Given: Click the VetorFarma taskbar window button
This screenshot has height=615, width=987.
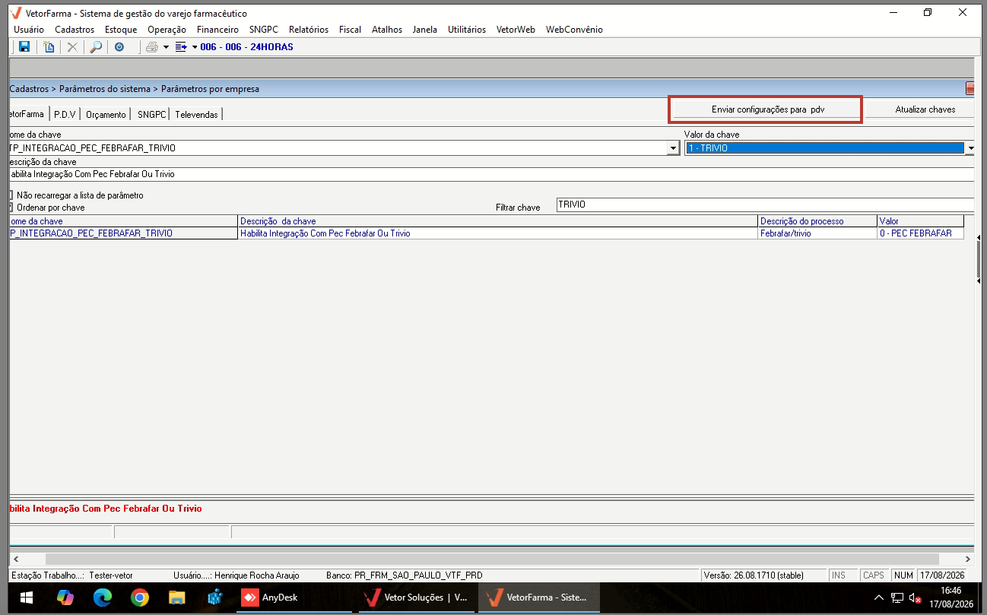Looking at the screenshot, I should point(538,598).
